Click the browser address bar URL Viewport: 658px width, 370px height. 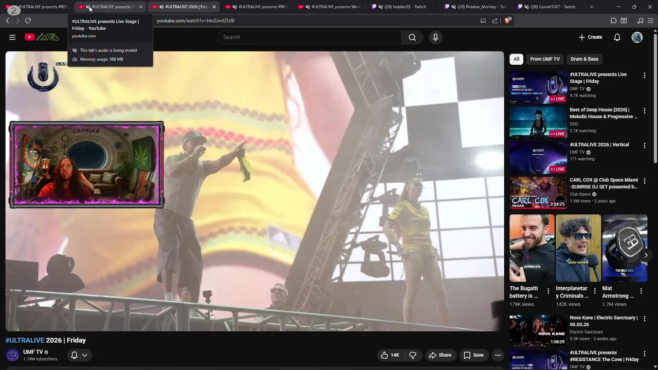(195, 21)
